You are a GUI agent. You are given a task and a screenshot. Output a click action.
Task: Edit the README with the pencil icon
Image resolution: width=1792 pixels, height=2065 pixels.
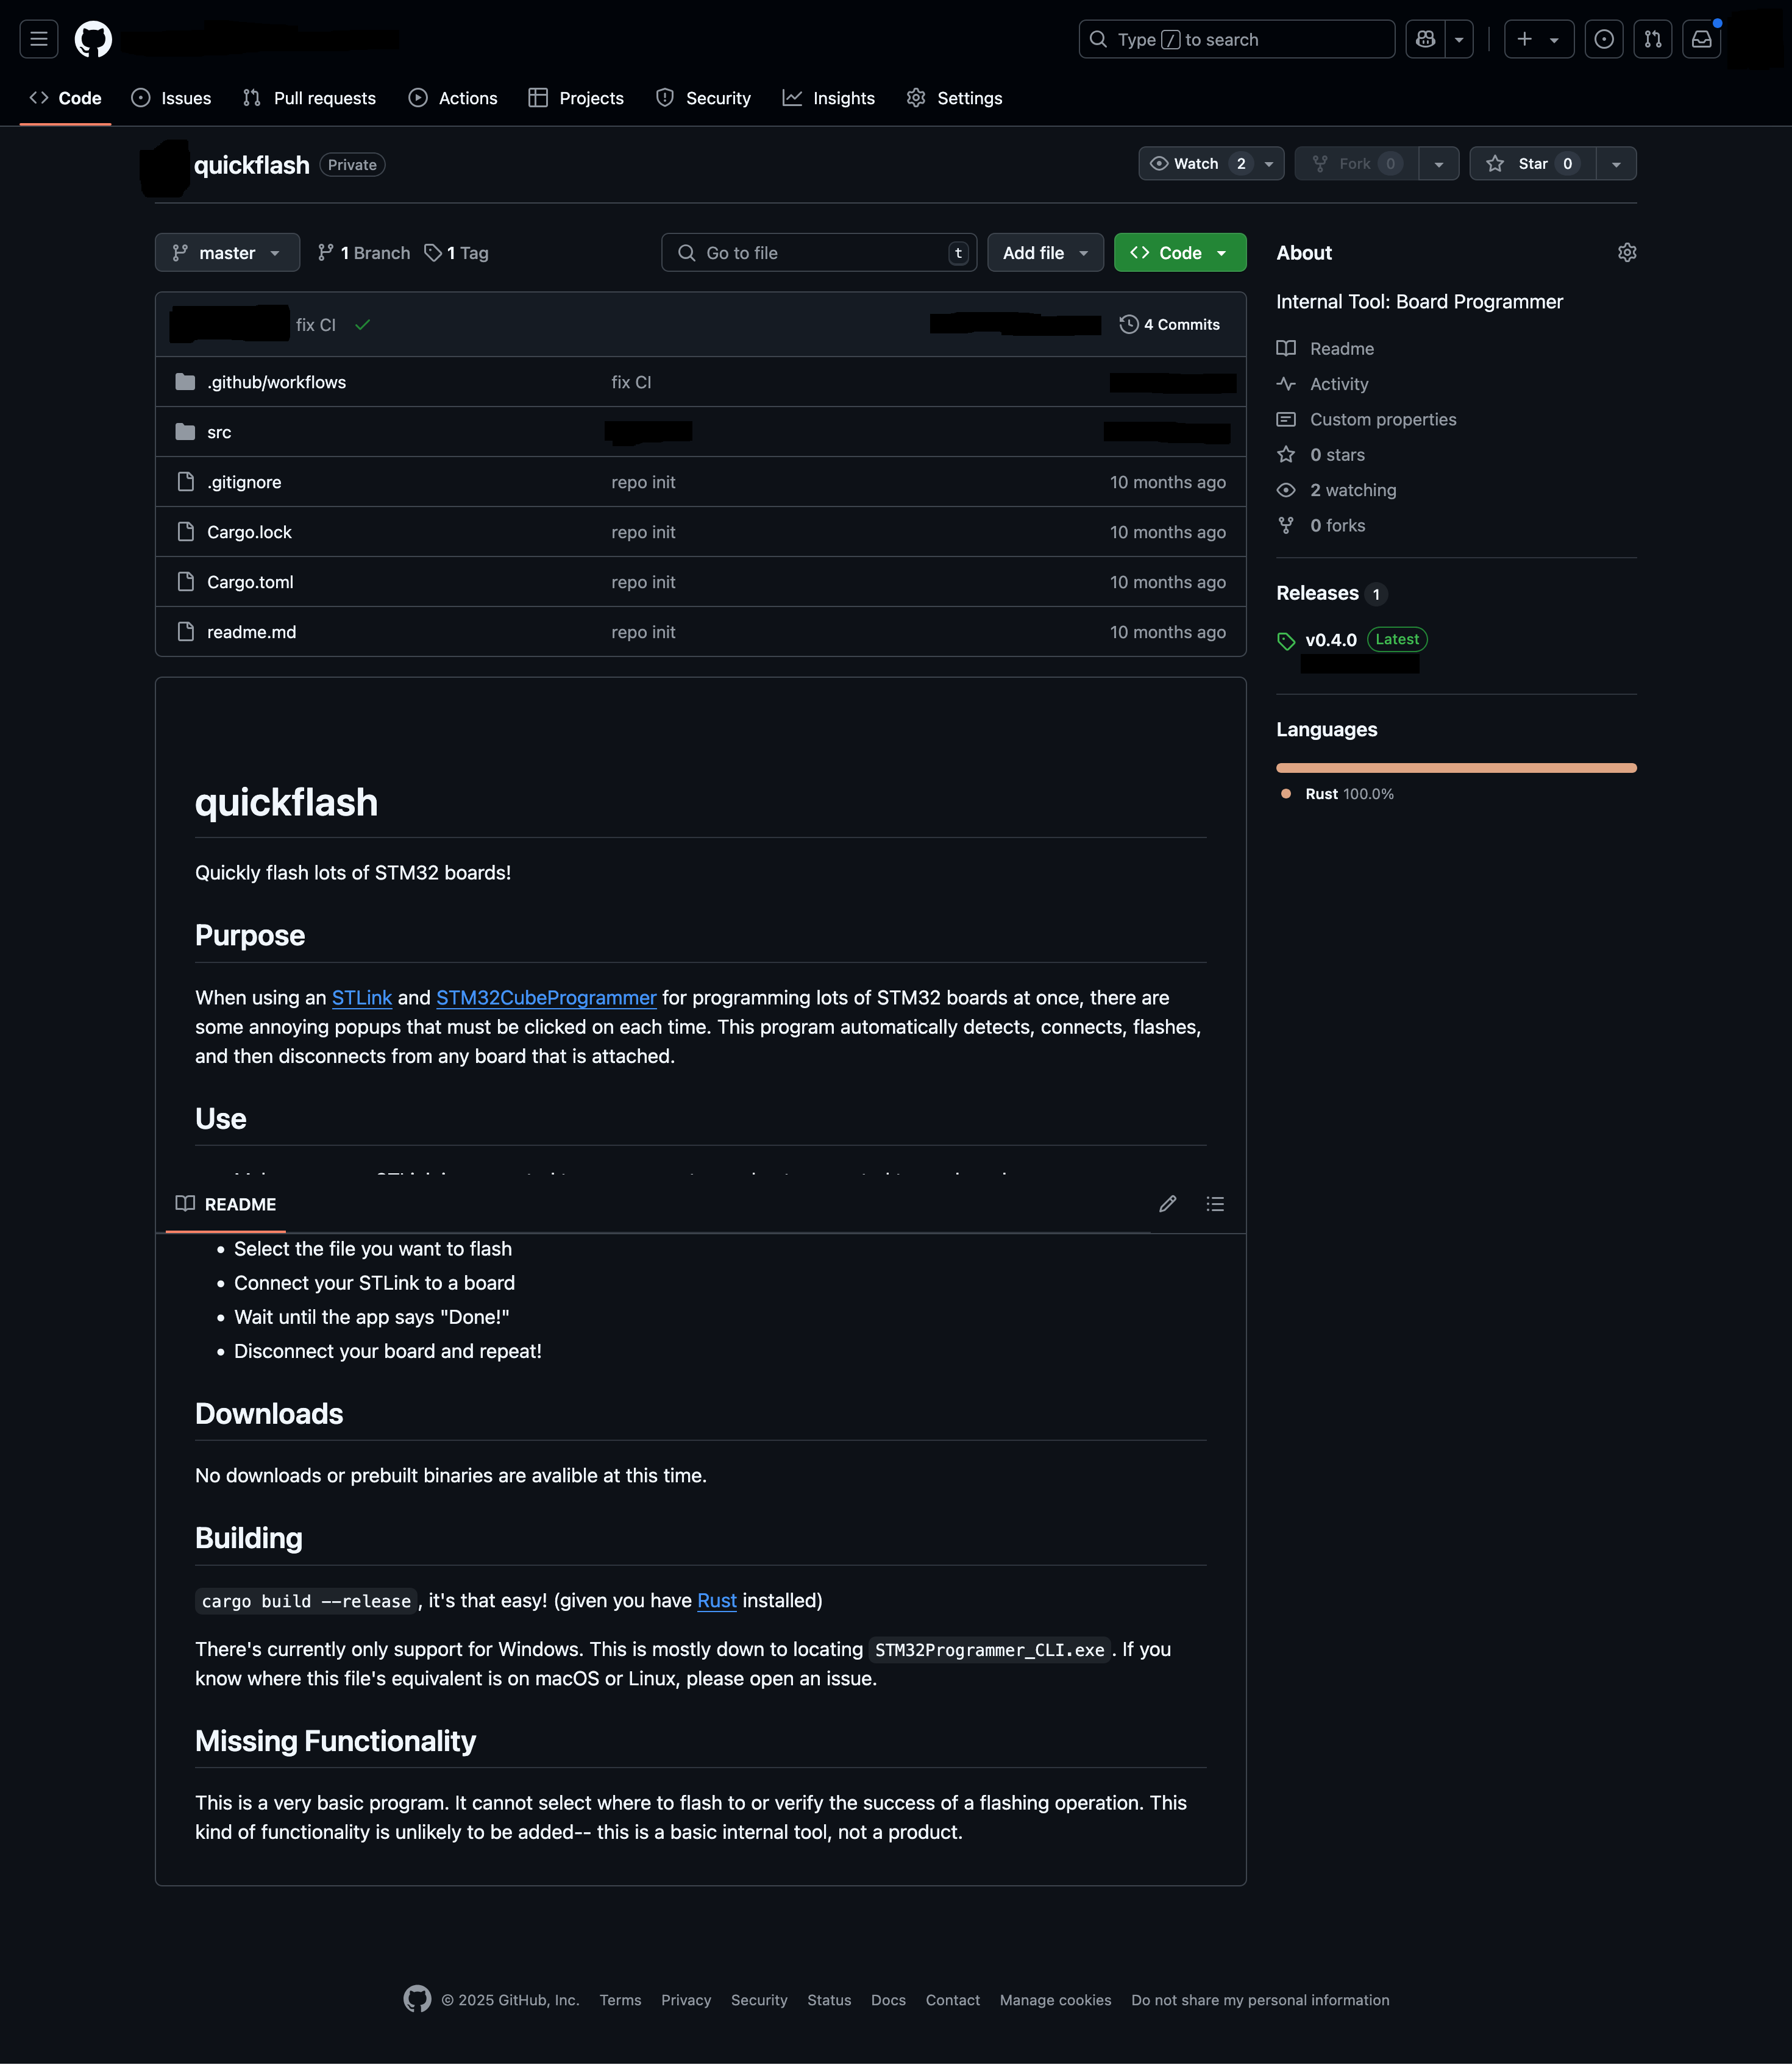1167,1204
